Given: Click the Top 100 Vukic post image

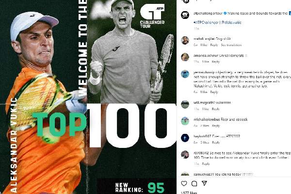Looking at the screenshot, I should tap(88, 97).
